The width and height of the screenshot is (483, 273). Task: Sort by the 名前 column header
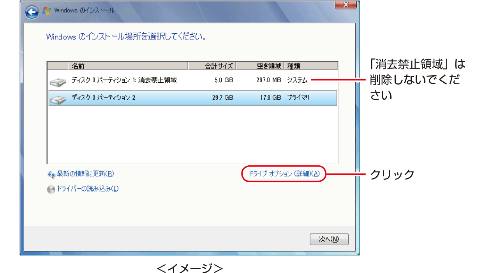pos(128,66)
